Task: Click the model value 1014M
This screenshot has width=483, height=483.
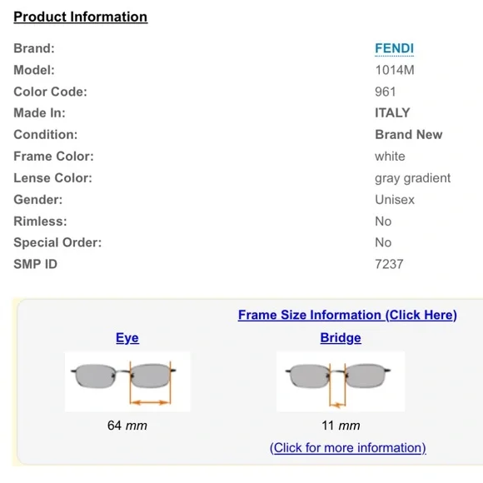Action: [395, 70]
